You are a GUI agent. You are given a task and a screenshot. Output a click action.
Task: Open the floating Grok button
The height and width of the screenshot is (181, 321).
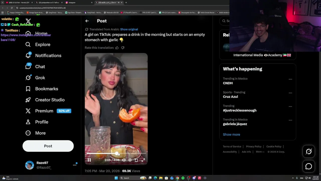pos(309,151)
